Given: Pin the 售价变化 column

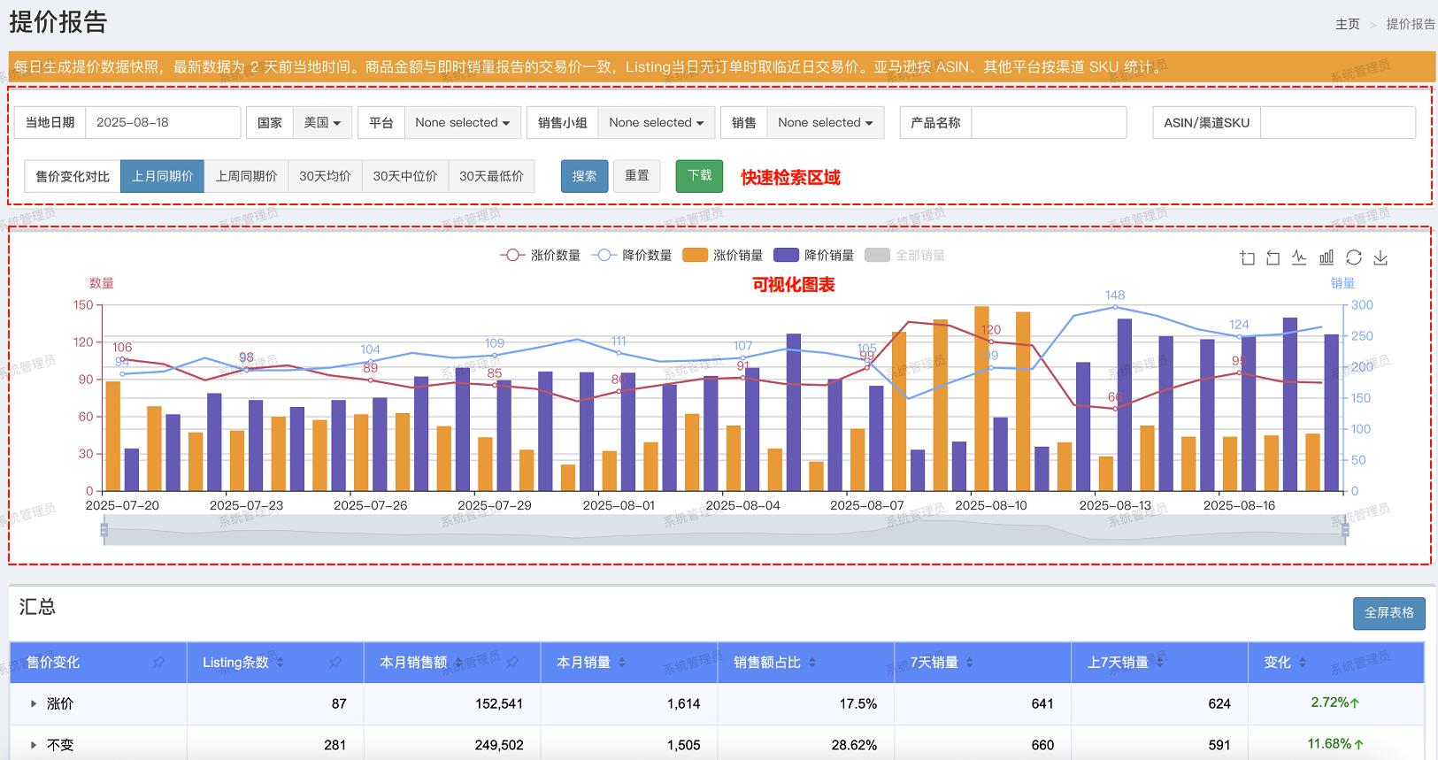Looking at the screenshot, I should coord(158,663).
